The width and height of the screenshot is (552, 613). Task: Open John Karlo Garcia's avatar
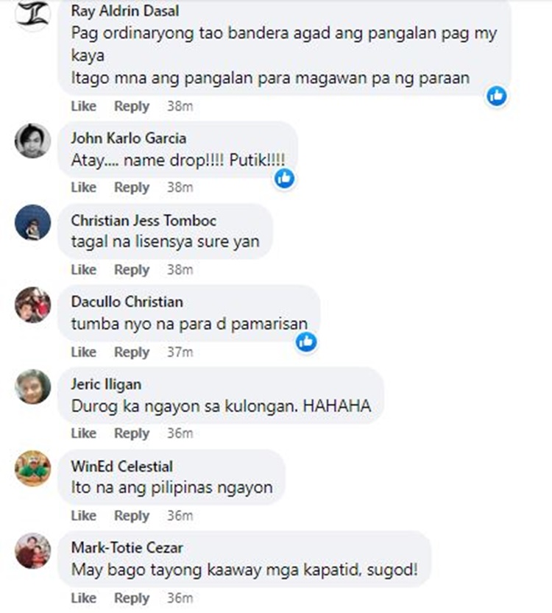(33, 141)
